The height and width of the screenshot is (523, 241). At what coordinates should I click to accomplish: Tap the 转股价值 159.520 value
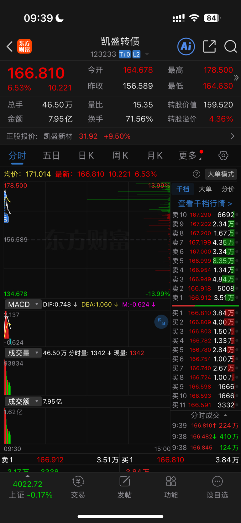point(218,105)
